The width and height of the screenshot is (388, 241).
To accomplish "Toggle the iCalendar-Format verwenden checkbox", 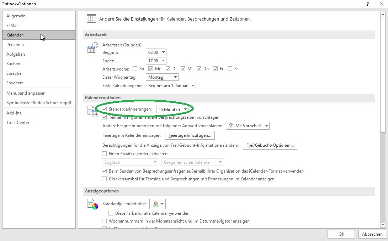I will 105,171.
